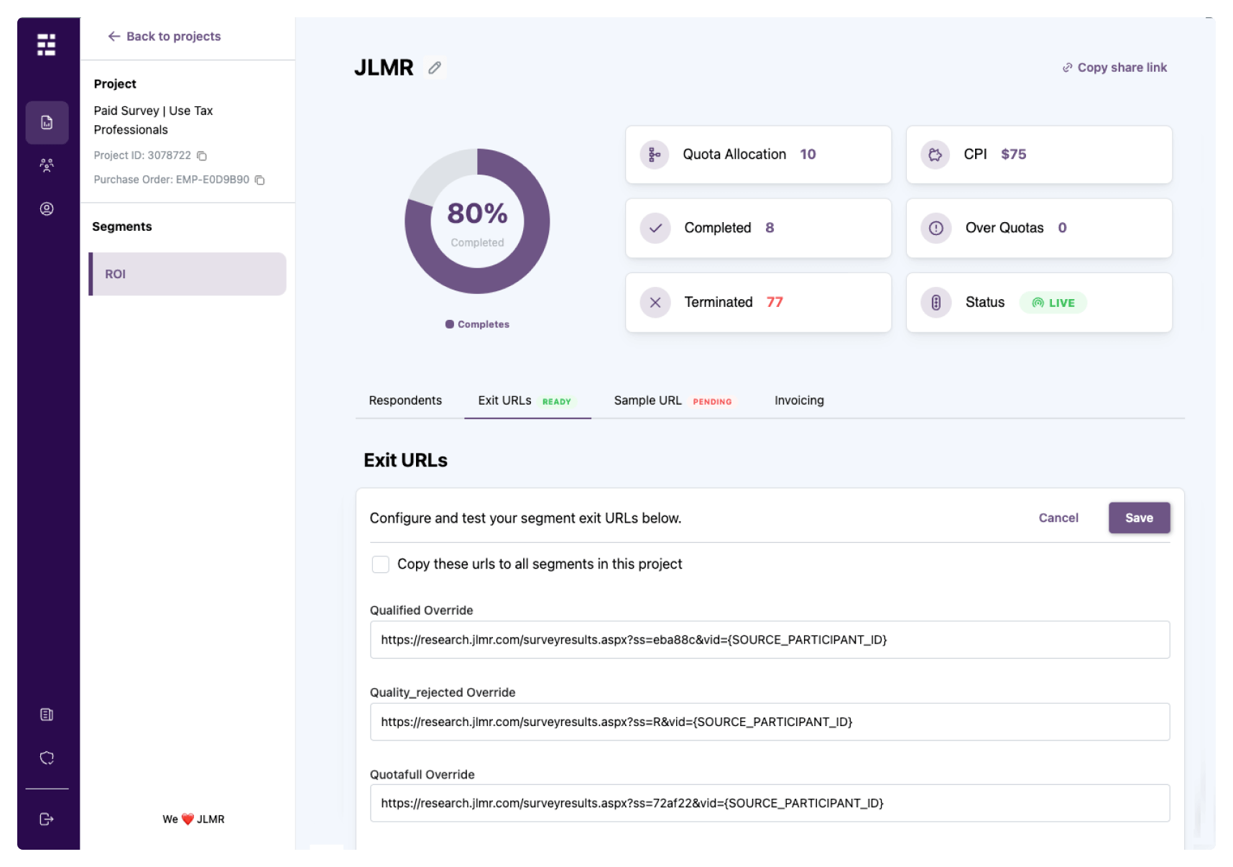Click the 80% completed donut chart
Image resolution: width=1233 pixels, height=867 pixels.
(477, 221)
